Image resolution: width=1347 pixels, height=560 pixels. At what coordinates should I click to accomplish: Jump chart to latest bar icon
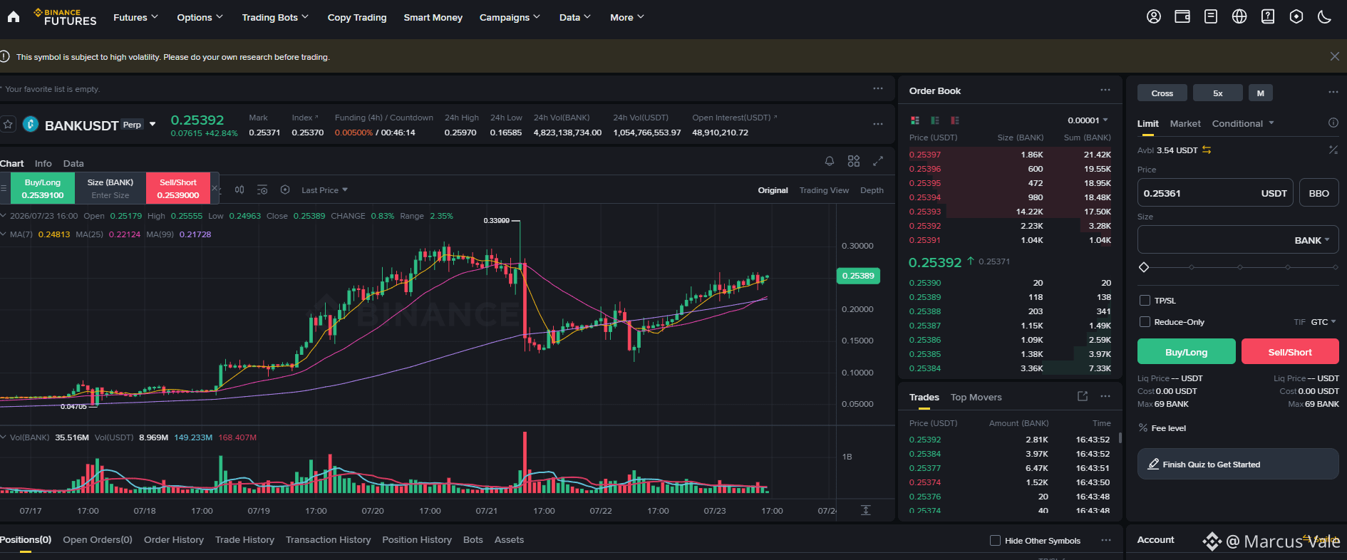coord(866,510)
